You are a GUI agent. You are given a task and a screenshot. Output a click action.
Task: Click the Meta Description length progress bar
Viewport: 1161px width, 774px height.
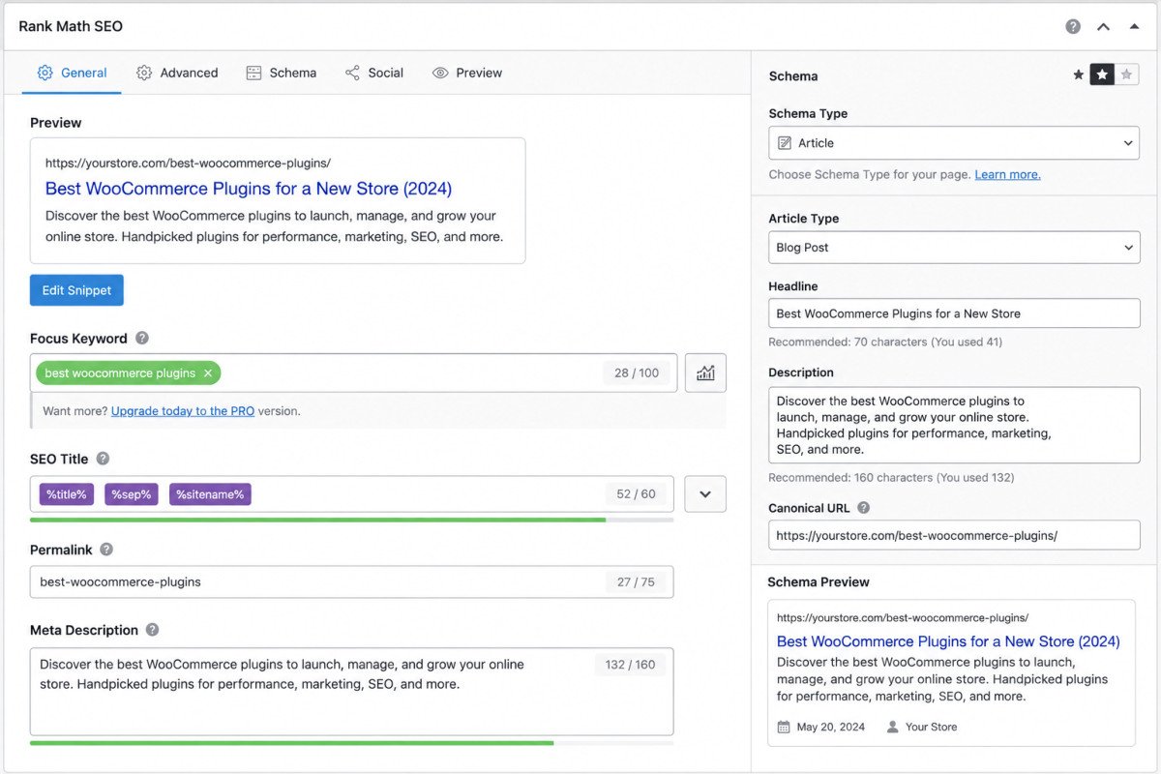tap(352, 743)
